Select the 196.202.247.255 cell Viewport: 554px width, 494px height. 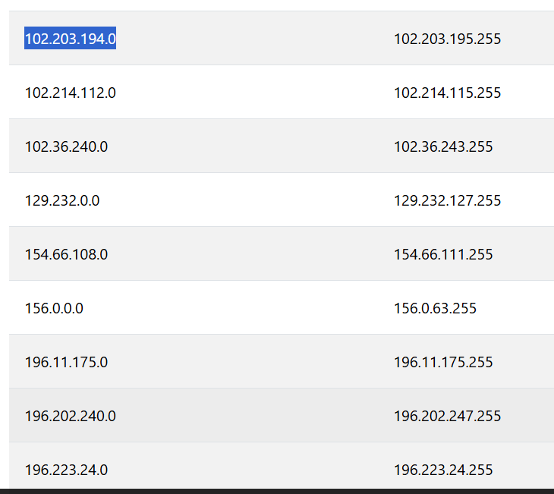click(x=447, y=416)
